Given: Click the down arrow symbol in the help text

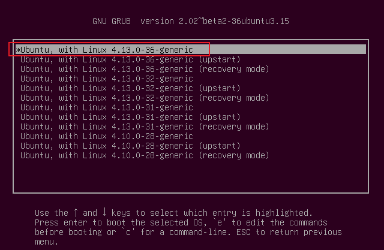Looking at the screenshot, I should 104,213.
